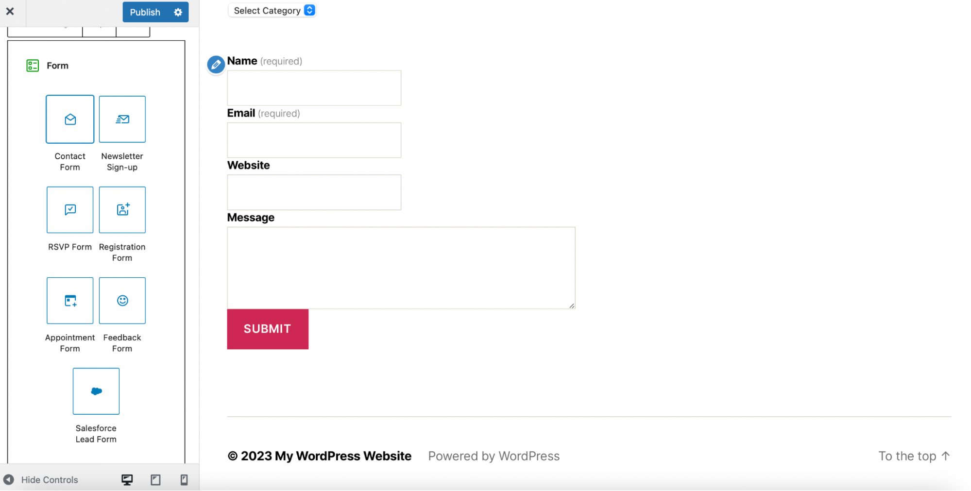The height and width of the screenshot is (491, 971).
Task: Choose the Appointment Form icon
Action: (x=70, y=301)
